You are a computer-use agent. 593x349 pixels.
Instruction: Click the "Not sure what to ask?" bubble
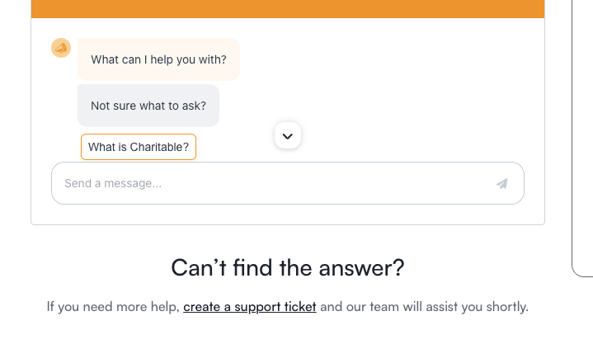pos(148,106)
